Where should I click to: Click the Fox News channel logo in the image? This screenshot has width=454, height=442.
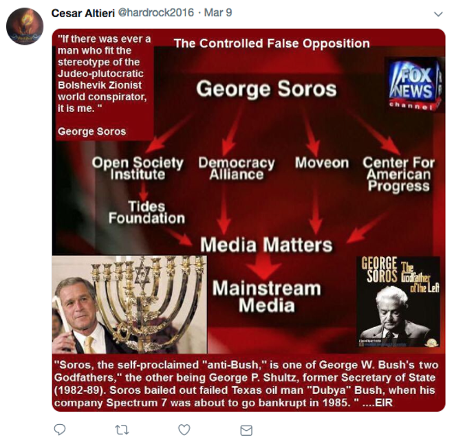pos(415,85)
